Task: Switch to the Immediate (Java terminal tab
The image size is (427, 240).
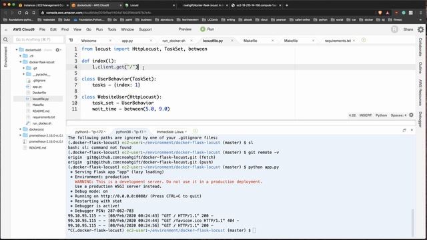Action: [x=170, y=132]
